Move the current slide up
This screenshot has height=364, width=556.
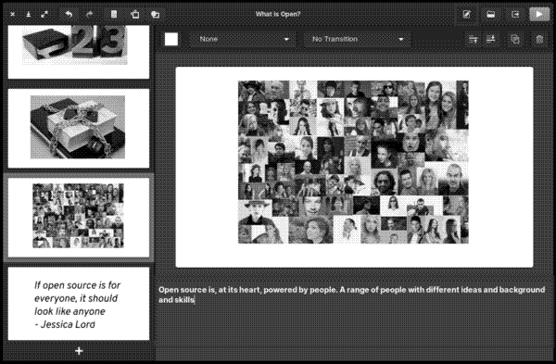pyautogui.click(x=474, y=39)
